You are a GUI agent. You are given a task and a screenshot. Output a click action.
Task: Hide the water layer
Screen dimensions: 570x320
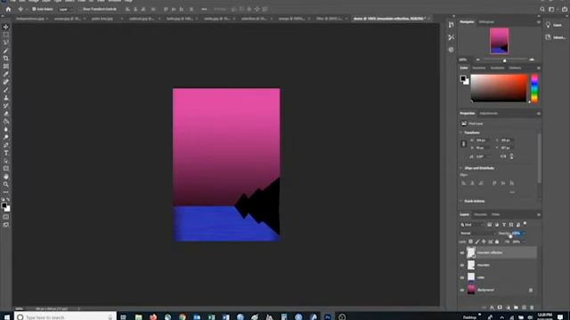(x=462, y=277)
